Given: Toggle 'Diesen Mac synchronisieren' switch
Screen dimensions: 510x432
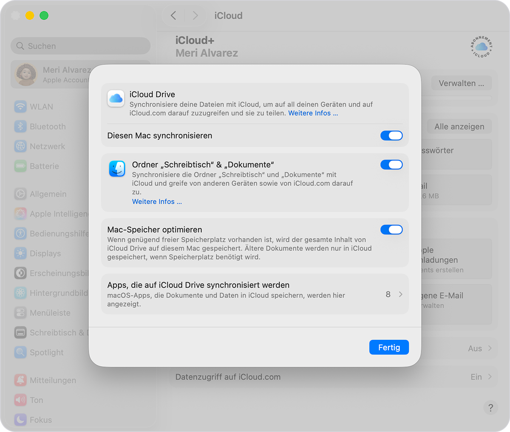Looking at the screenshot, I should coord(391,135).
